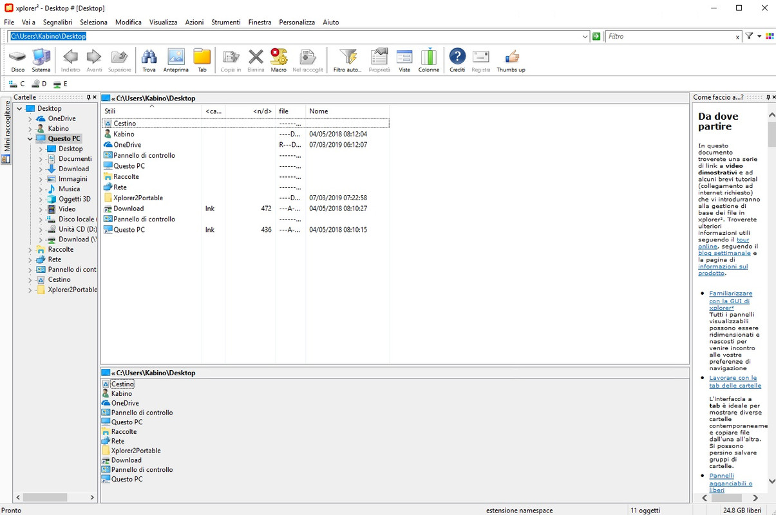Select drive C in the drive bar
The width and height of the screenshot is (776, 515).
point(17,84)
